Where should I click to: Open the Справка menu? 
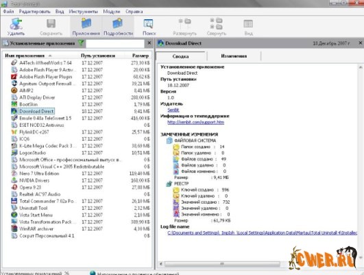134,12
